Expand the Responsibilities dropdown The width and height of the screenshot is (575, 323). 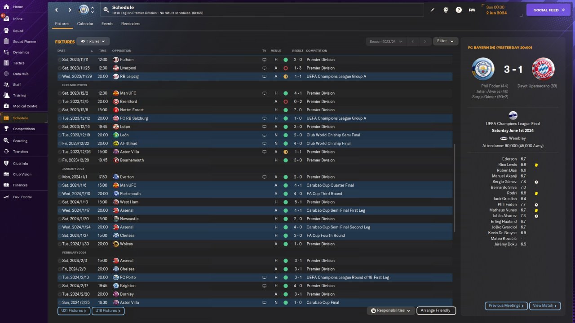pyautogui.click(x=390, y=310)
